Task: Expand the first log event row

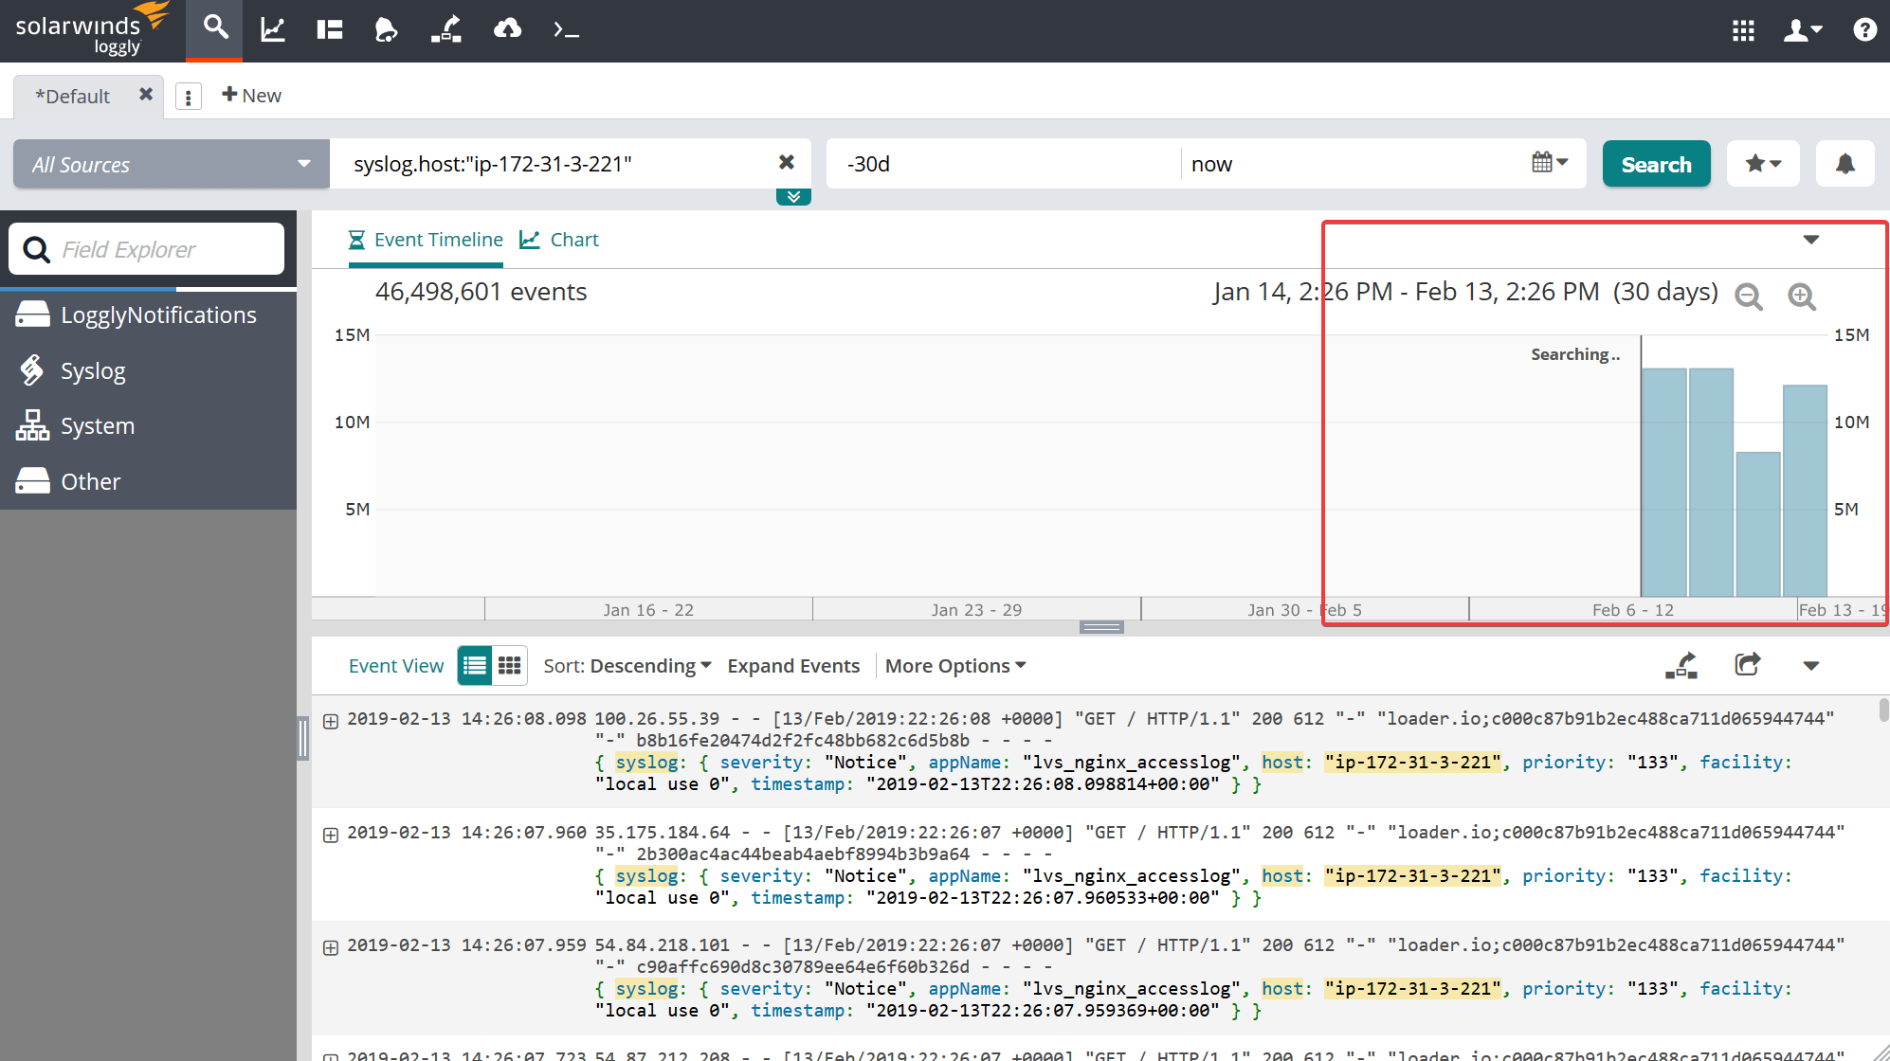Action: (x=331, y=721)
